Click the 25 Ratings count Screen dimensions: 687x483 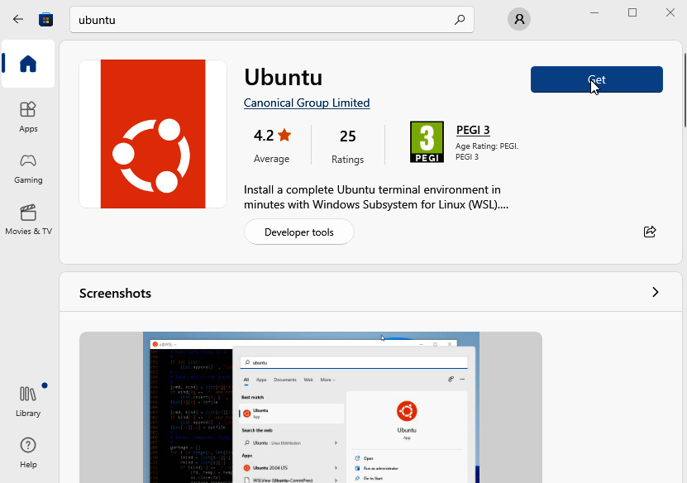pos(347,146)
